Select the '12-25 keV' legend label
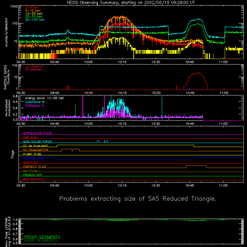Viewport: 247px width, 247px height. [x=34, y=14]
